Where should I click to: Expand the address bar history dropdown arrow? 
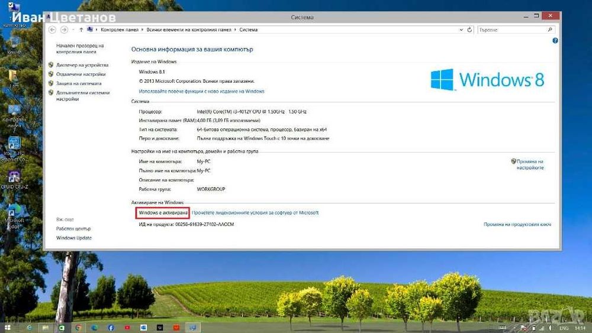pos(461,30)
